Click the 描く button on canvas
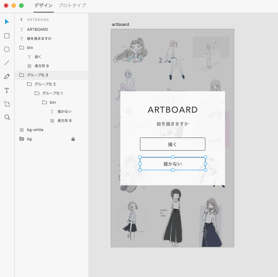 click(x=173, y=144)
